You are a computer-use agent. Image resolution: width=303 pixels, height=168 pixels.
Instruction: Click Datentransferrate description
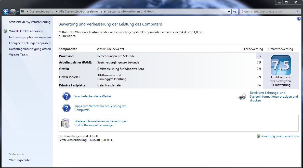point(109,85)
